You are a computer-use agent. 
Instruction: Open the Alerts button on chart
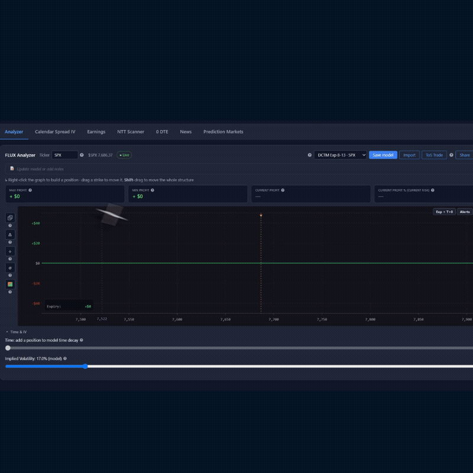465,212
